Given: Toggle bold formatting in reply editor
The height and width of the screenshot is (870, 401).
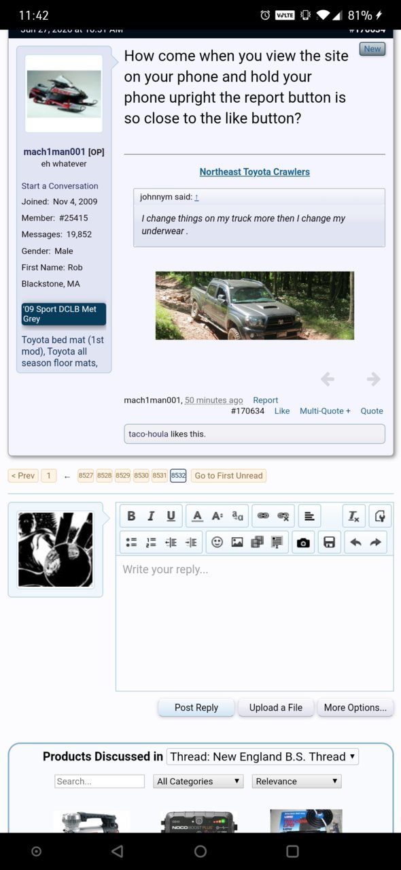Looking at the screenshot, I should pos(132,516).
